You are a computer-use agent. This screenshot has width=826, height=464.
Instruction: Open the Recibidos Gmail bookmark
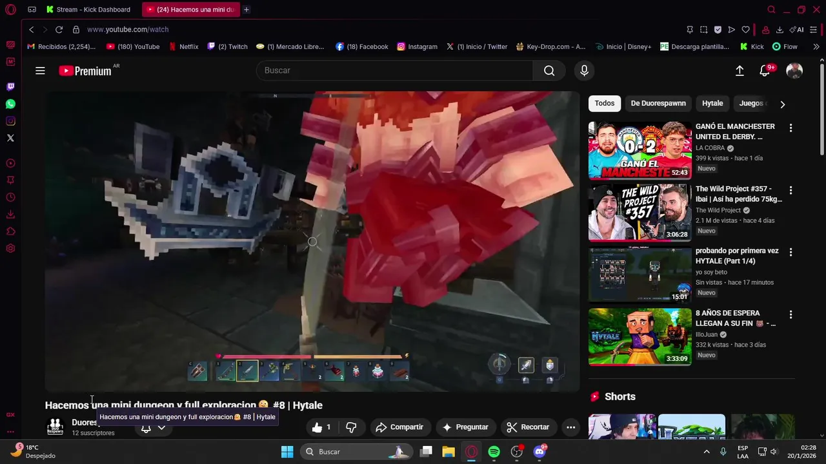pyautogui.click(x=61, y=47)
